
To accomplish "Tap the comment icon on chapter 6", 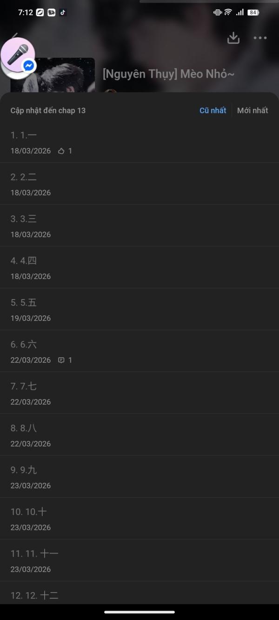I will (61, 360).
